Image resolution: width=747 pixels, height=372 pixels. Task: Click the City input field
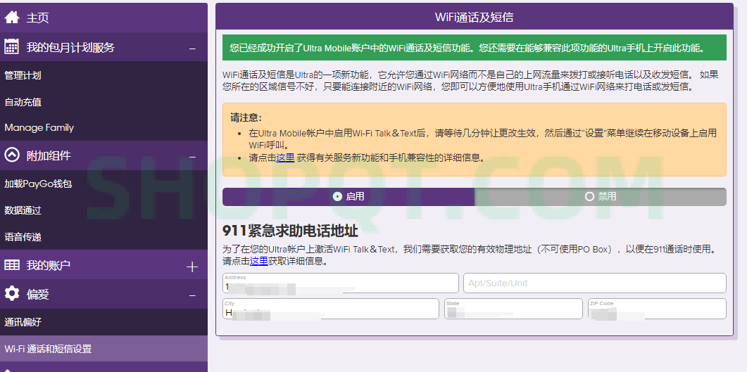tap(331, 309)
